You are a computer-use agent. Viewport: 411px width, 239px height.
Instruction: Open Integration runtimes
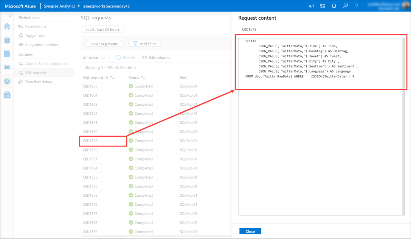pyautogui.click(x=42, y=45)
